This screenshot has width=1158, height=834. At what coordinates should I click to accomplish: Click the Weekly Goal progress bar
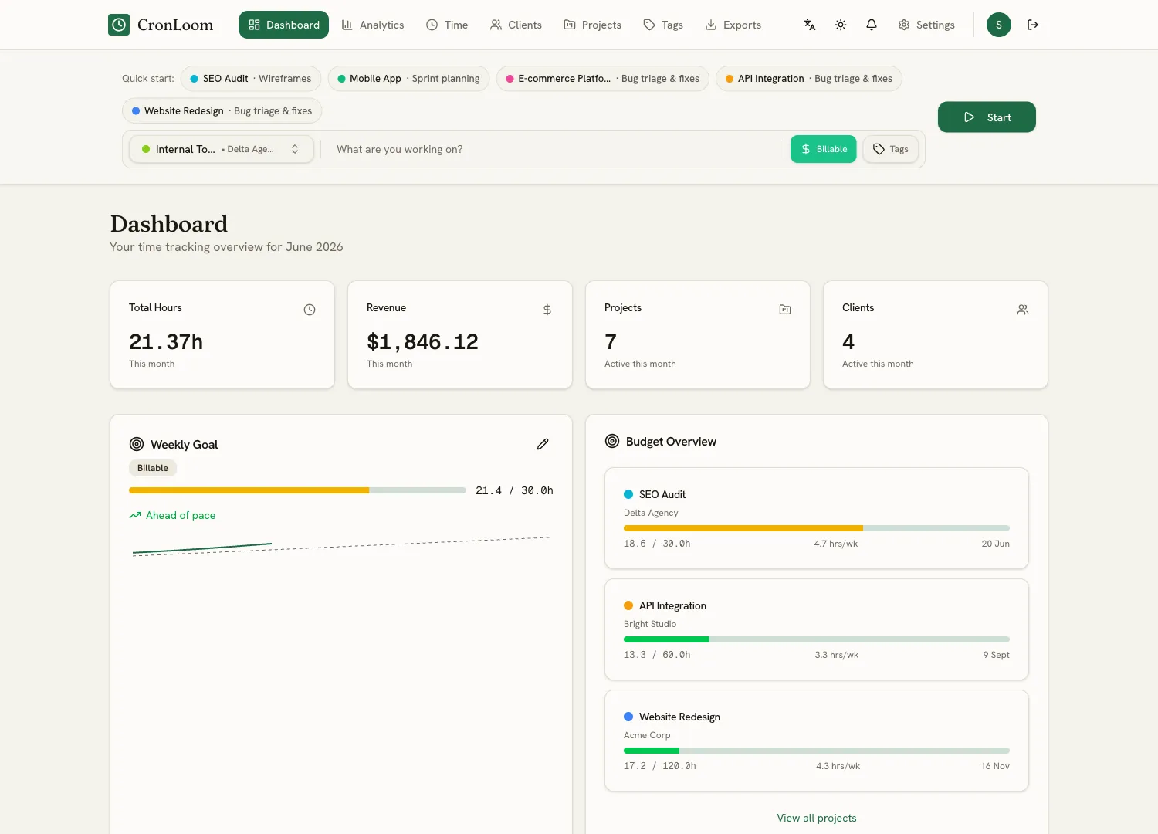click(297, 490)
